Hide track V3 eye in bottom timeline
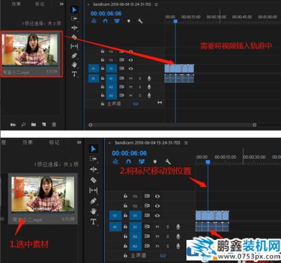The height and width of the screenshot is (263, 281). tap(157, 196)
